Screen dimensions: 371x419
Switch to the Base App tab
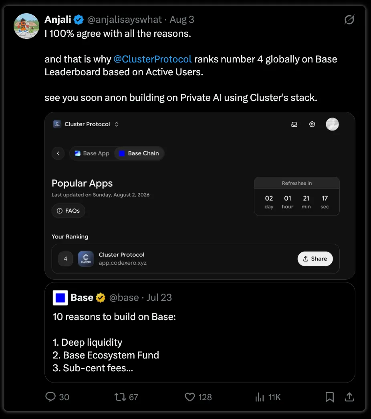pos(92,153)
